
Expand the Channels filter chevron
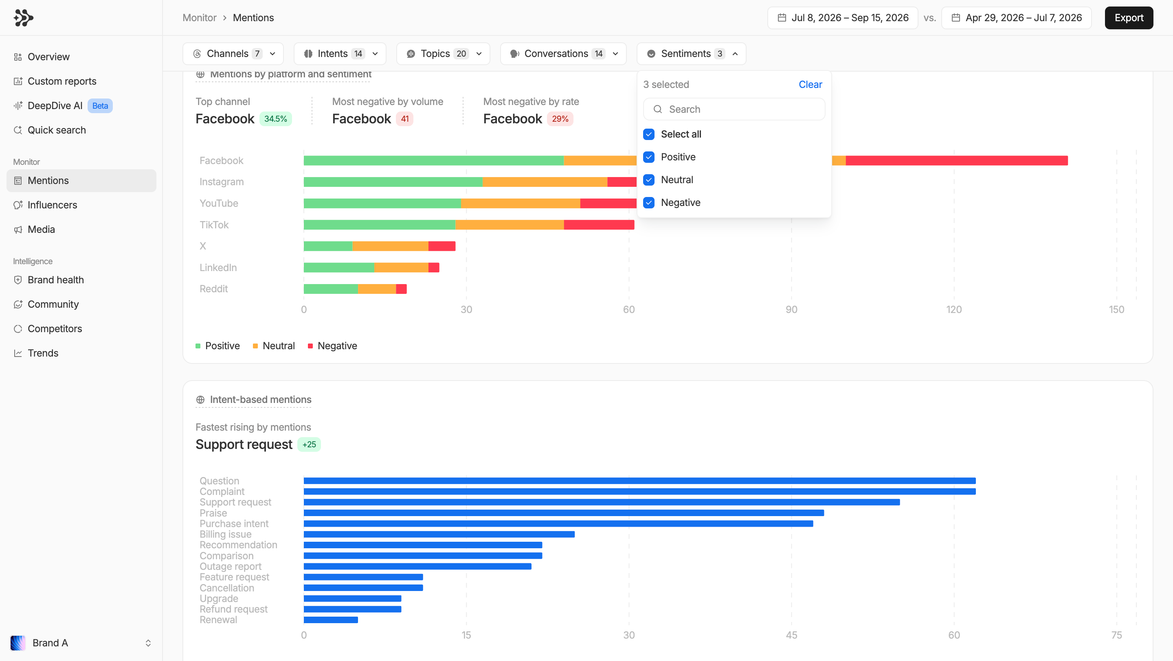pos(272,54)
